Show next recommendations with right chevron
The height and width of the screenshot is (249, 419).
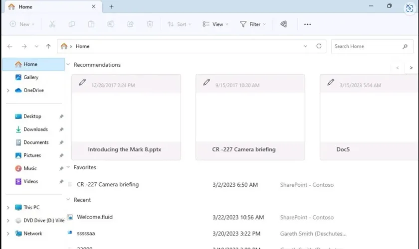point(411,68)
